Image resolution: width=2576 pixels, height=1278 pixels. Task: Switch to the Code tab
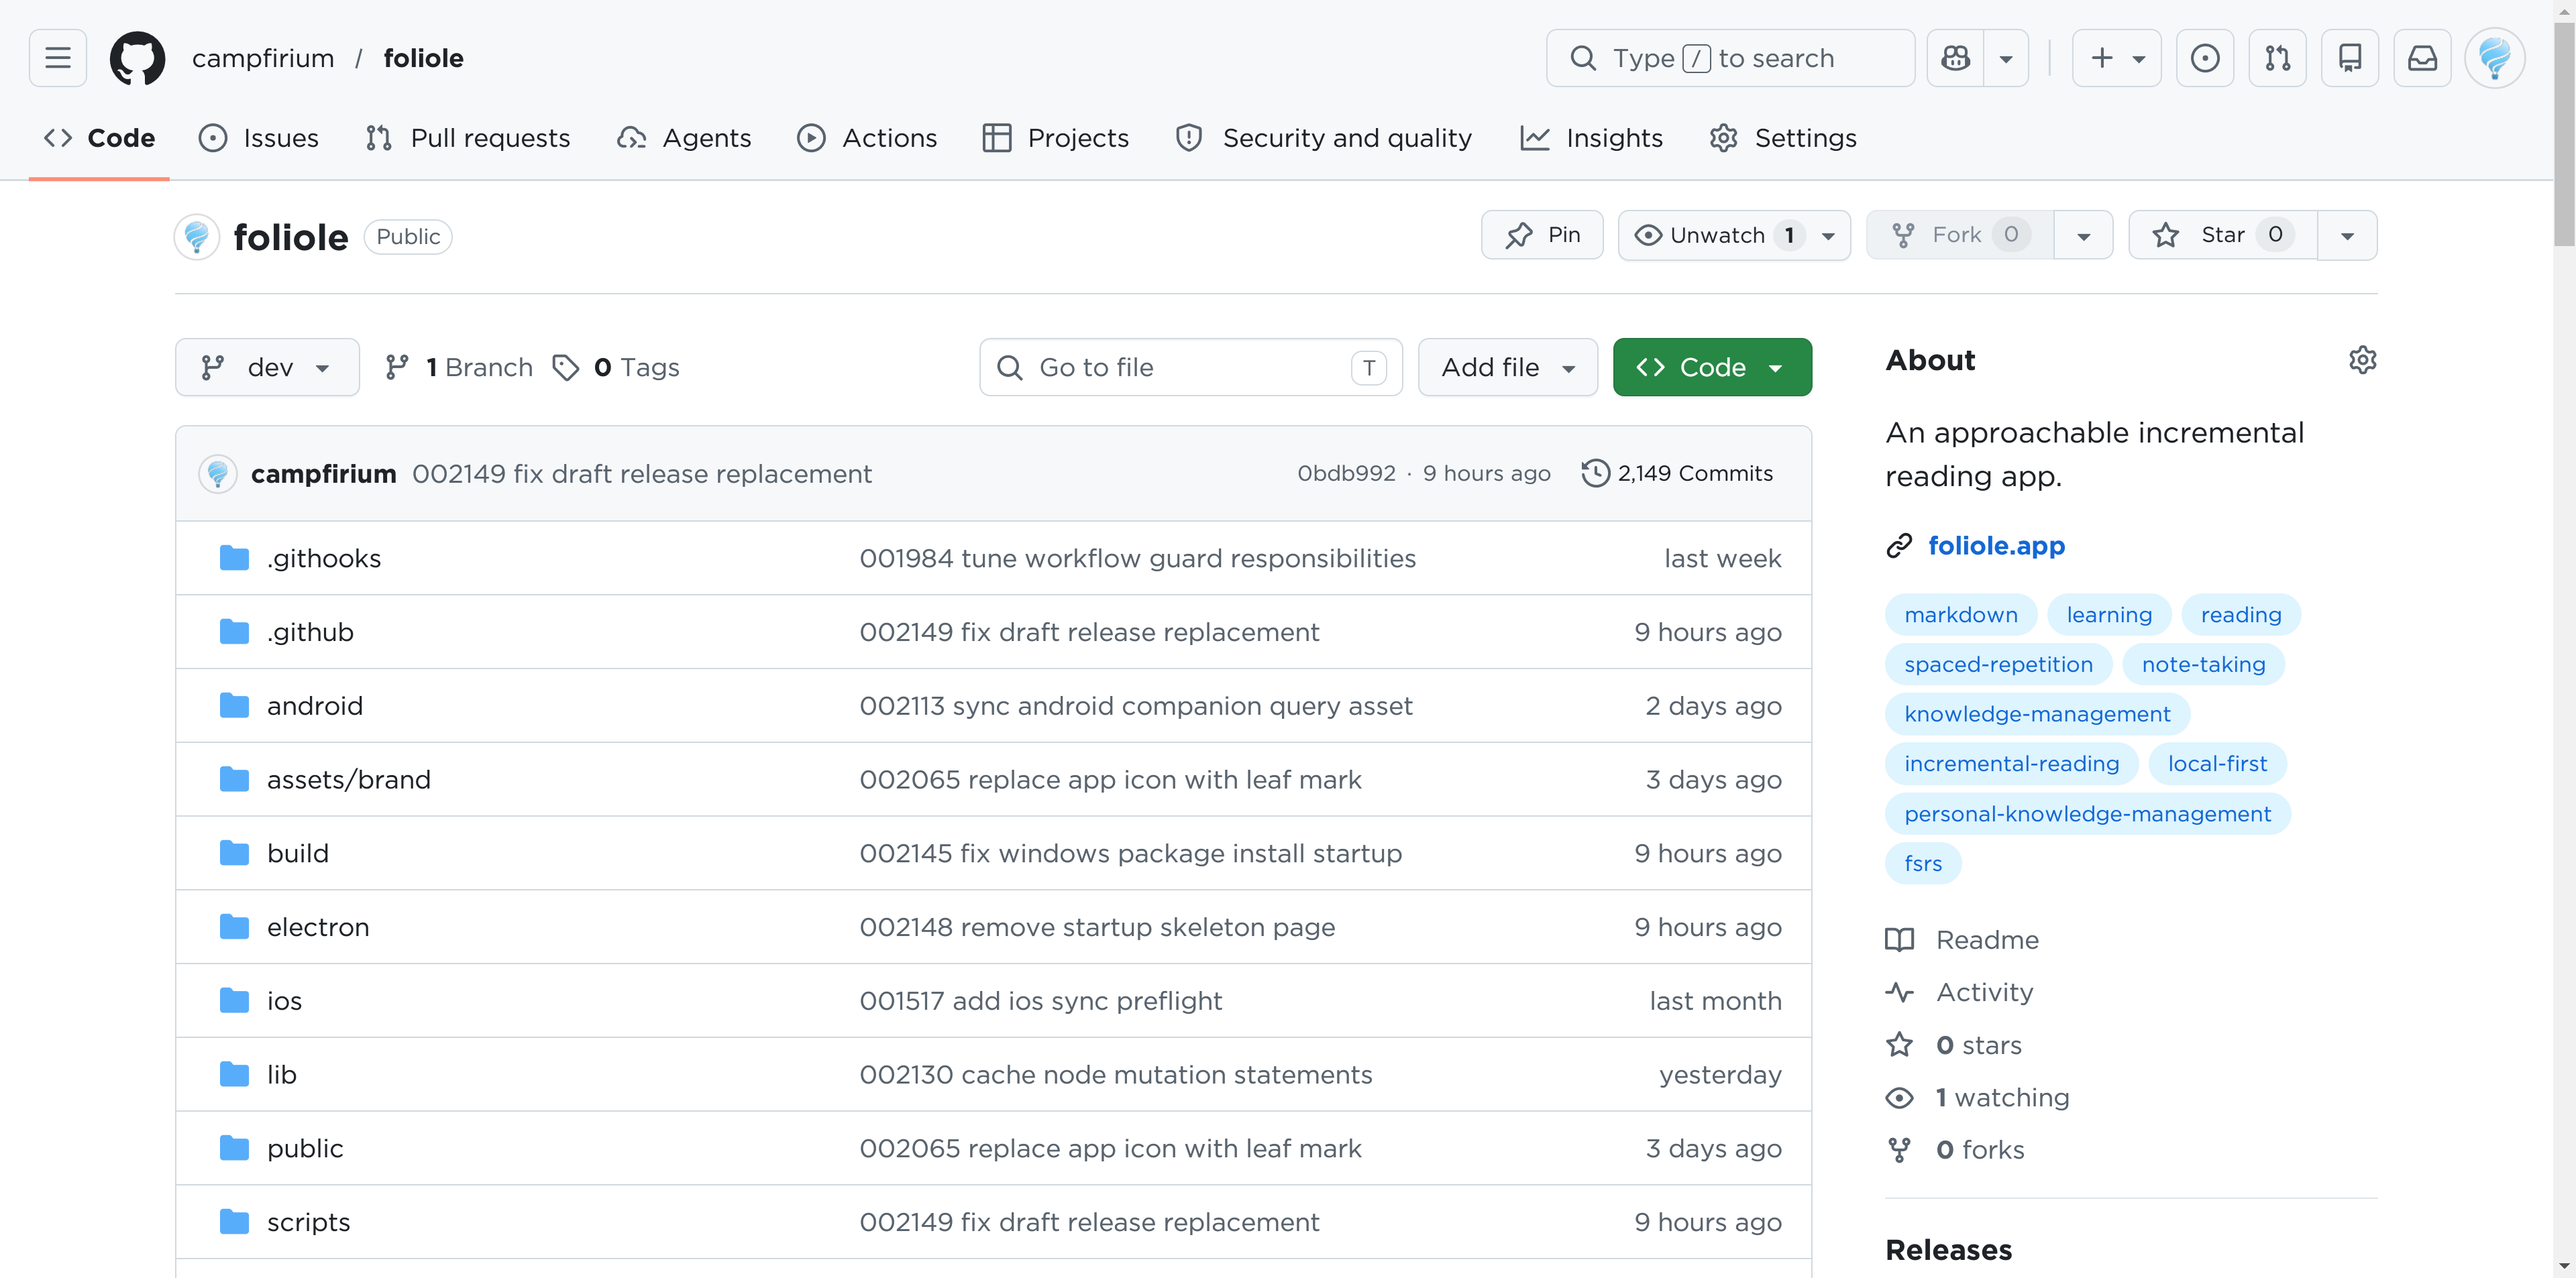(99, 138)
